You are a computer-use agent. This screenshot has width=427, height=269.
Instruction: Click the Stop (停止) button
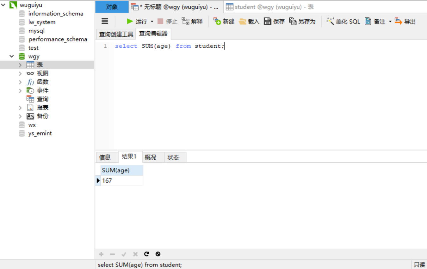[x=167, y=21]
